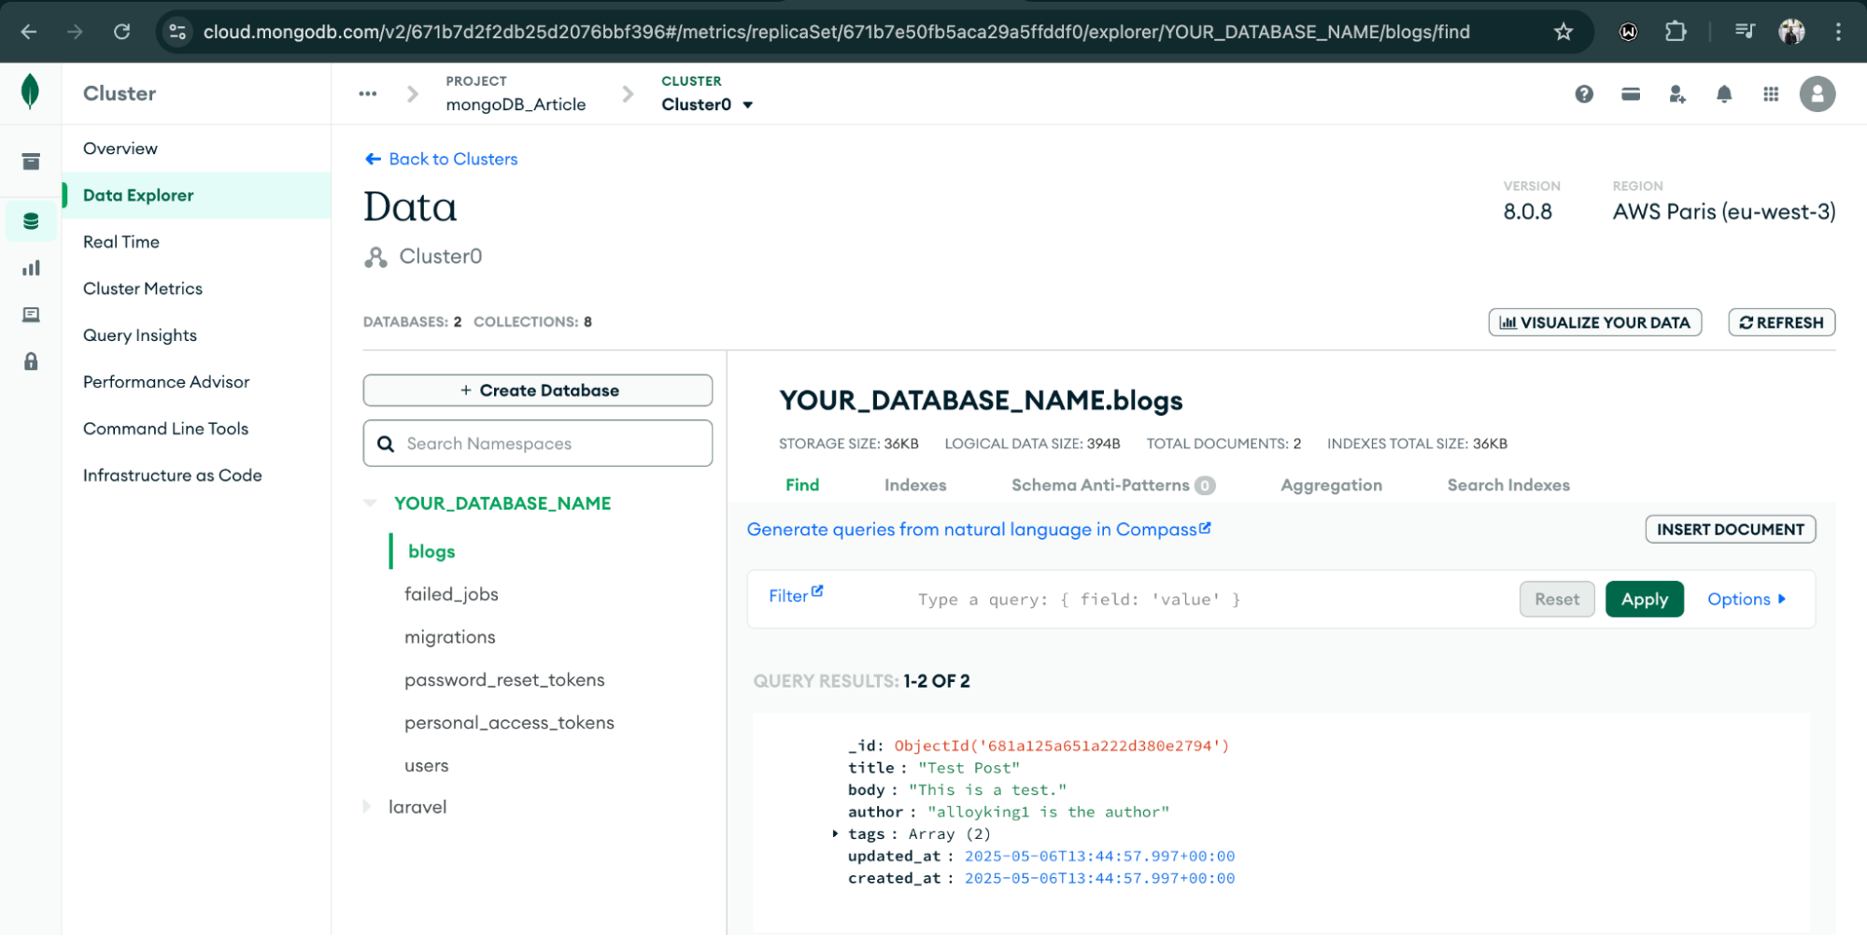Open the user account avatar

1817,93
